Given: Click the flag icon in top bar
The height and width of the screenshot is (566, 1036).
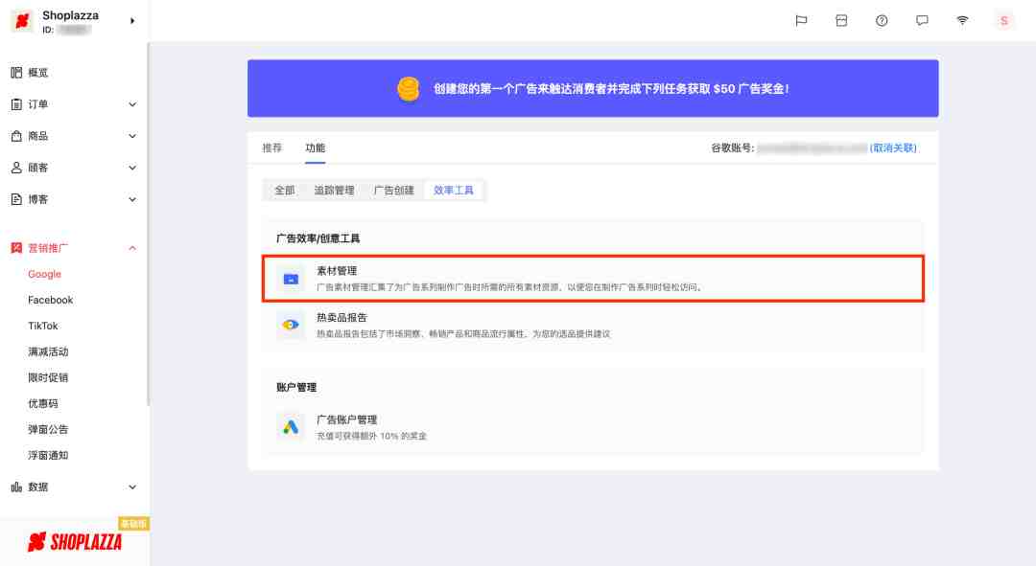Looking at the screenshot, I should (801, 21).
